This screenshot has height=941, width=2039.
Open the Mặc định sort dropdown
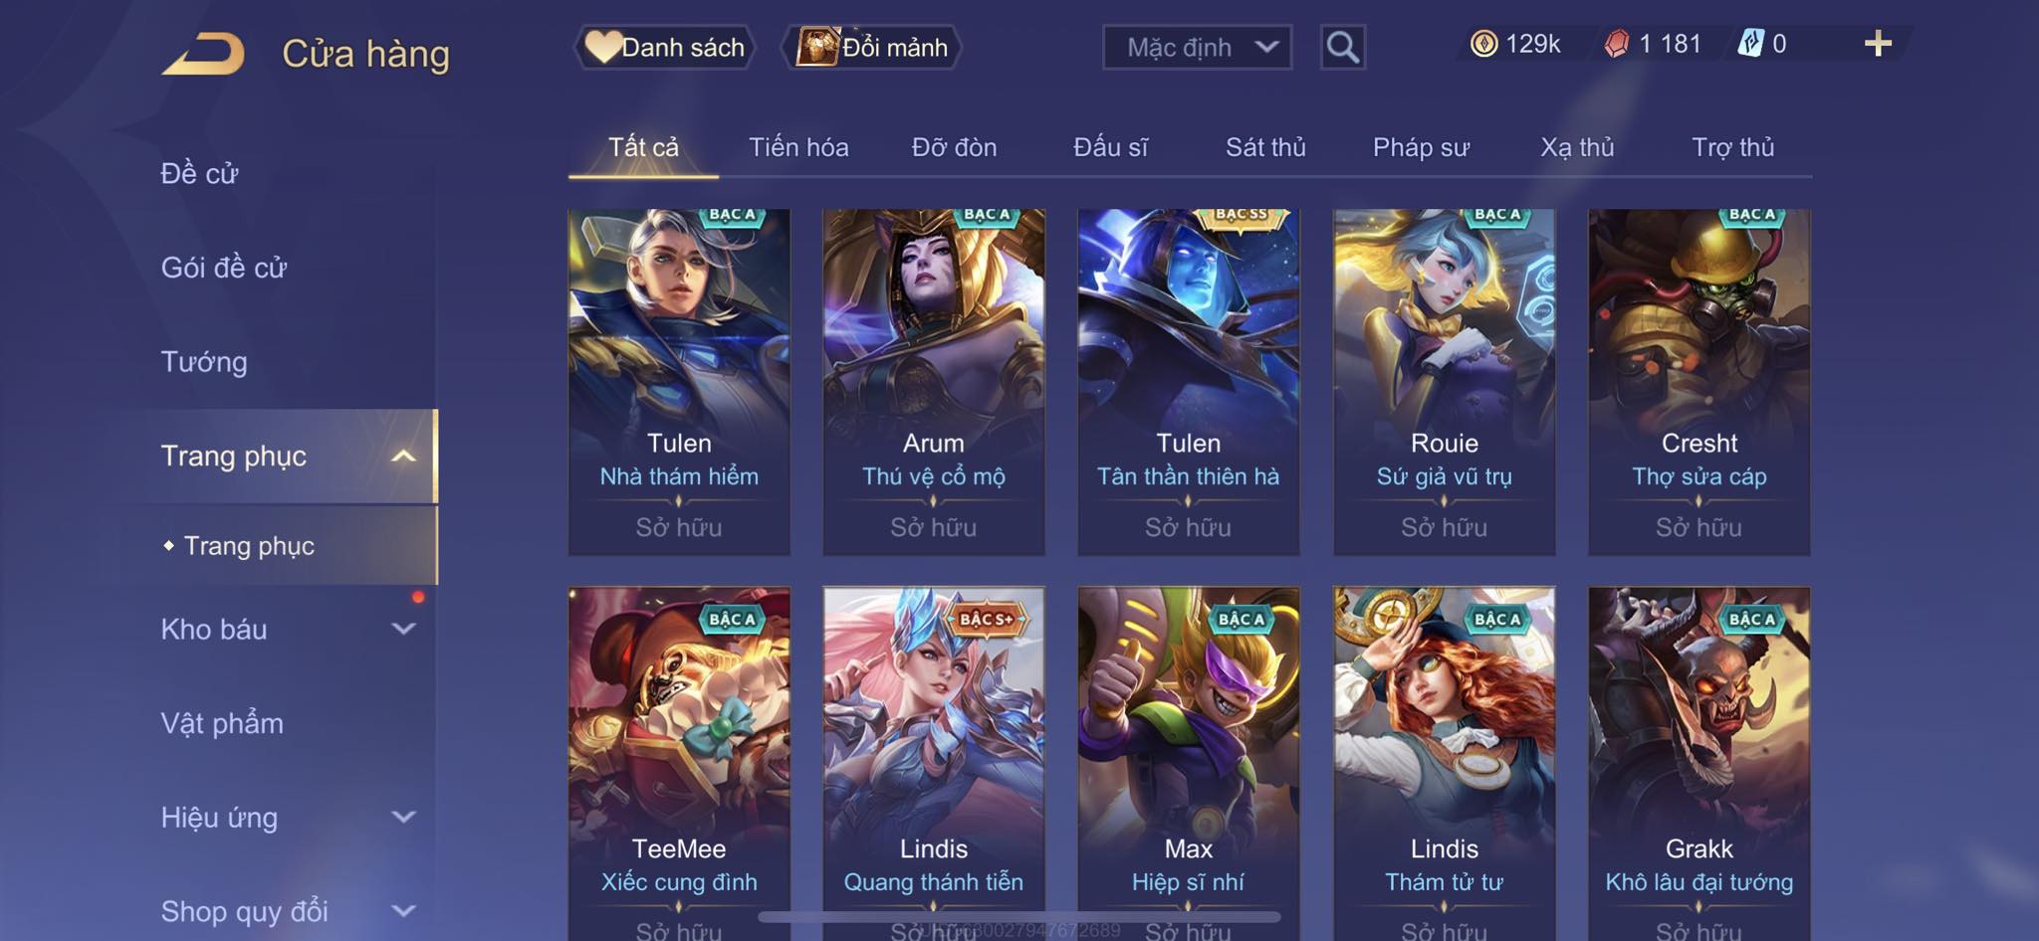coord(1197,47)
